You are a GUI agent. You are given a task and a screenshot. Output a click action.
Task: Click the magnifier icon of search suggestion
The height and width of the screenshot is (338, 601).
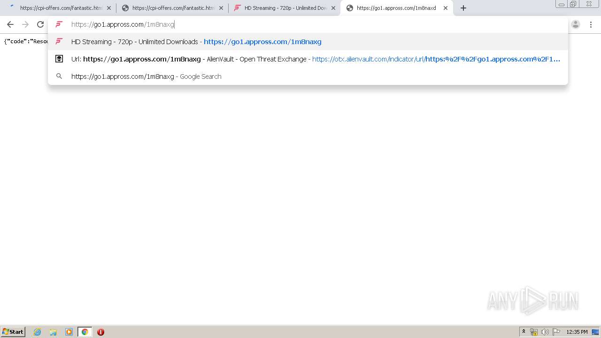tap(59, 76)
